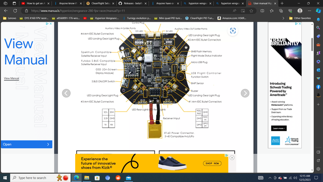Open the Amazon sidebar icon

(318, 95)
